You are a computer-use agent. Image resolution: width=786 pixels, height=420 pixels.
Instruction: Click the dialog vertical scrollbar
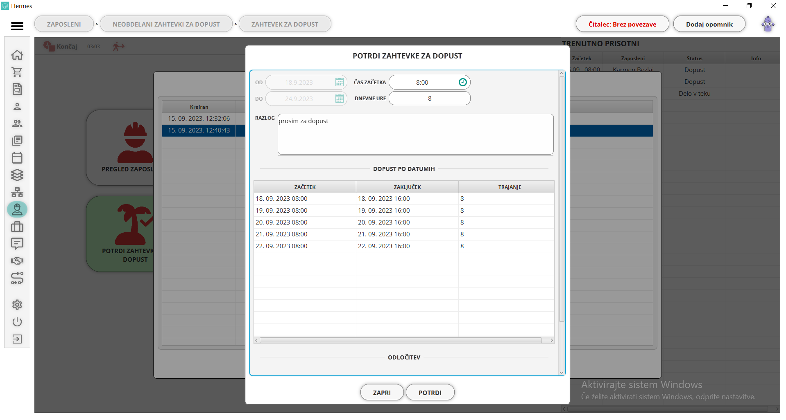pos(562,199)
